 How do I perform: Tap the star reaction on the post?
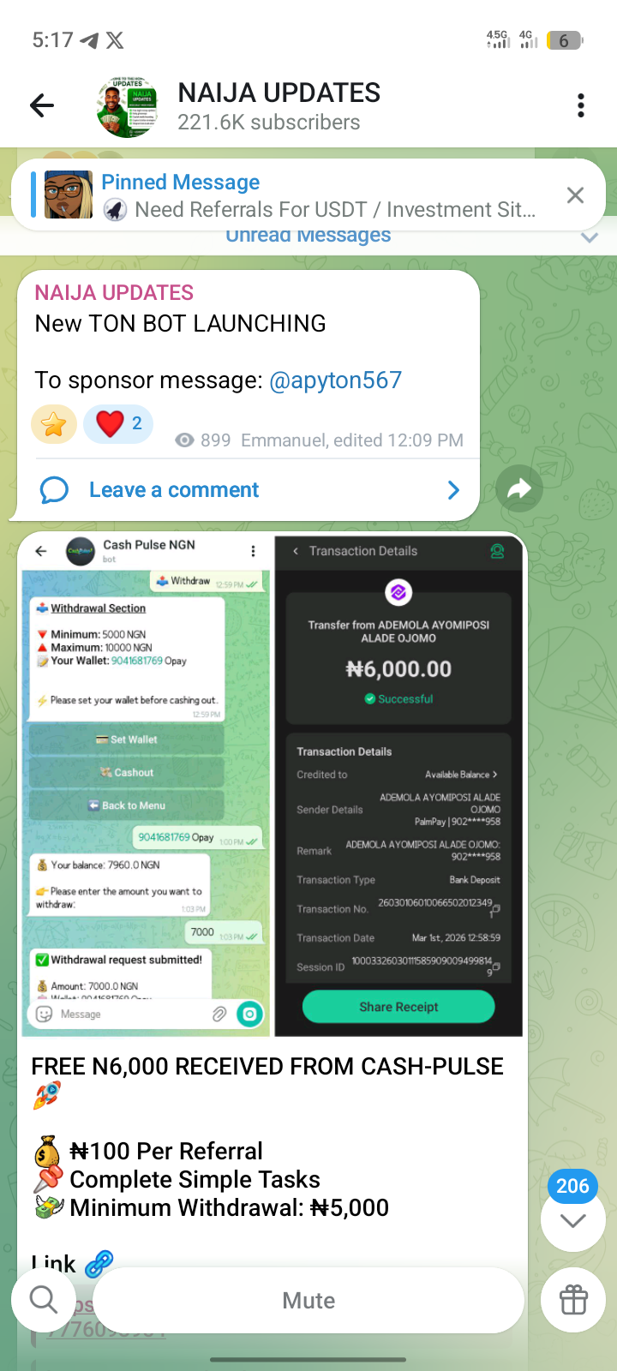tap(54, 424)
